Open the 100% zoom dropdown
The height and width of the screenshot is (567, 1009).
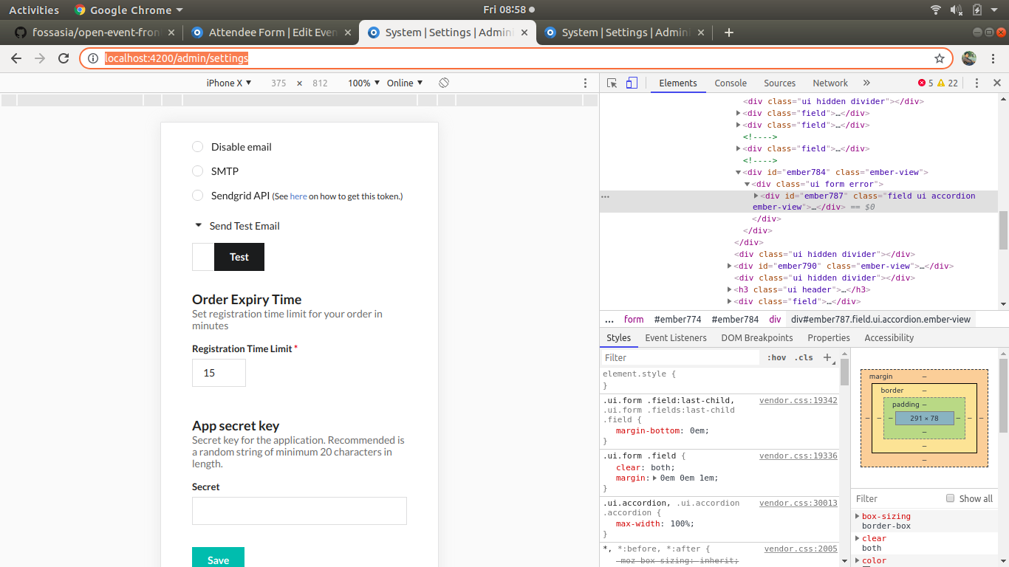(362, 83)
